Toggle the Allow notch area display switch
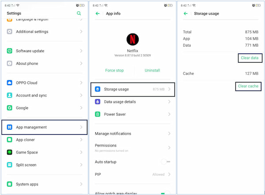 [166, 193]
